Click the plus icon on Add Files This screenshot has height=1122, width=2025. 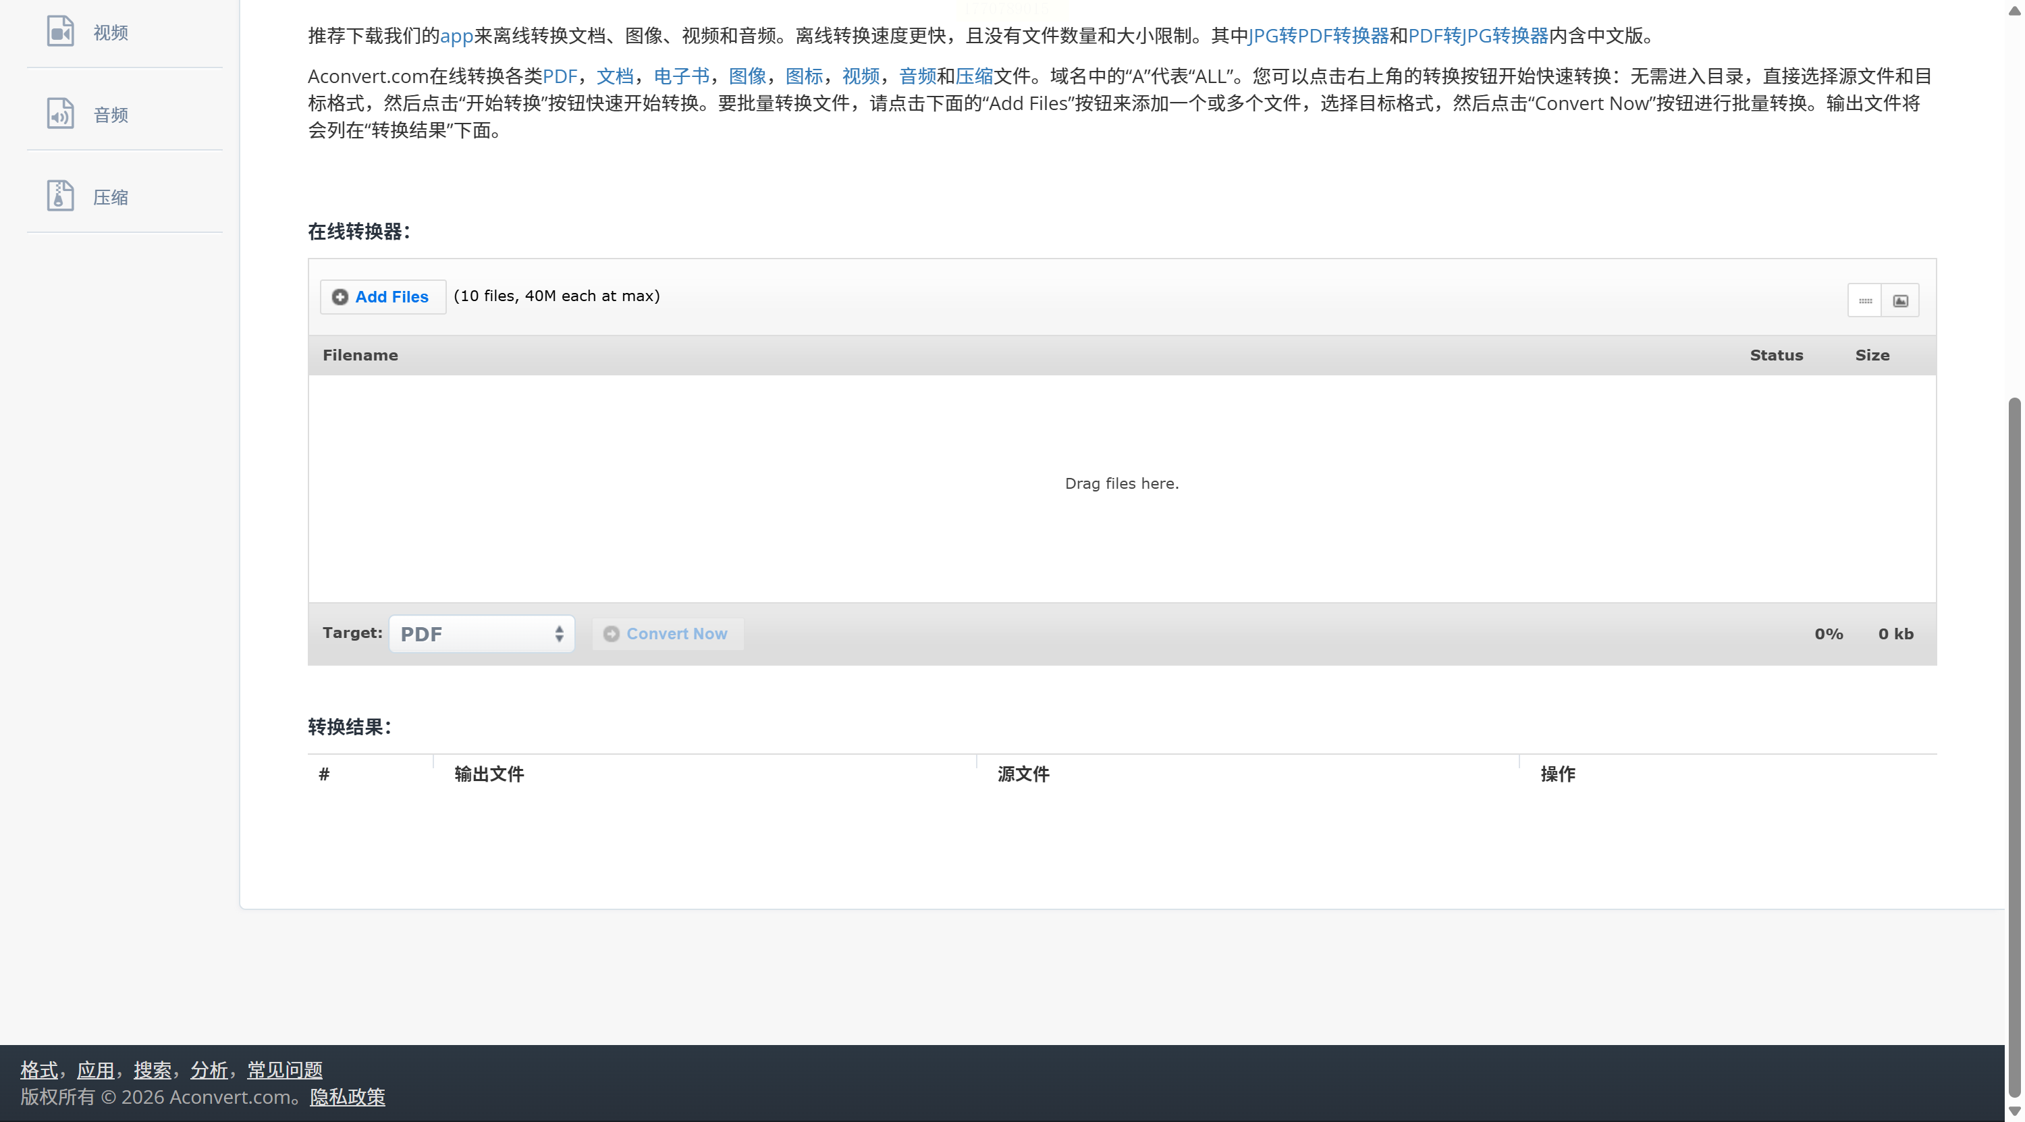tap(340, 297)
